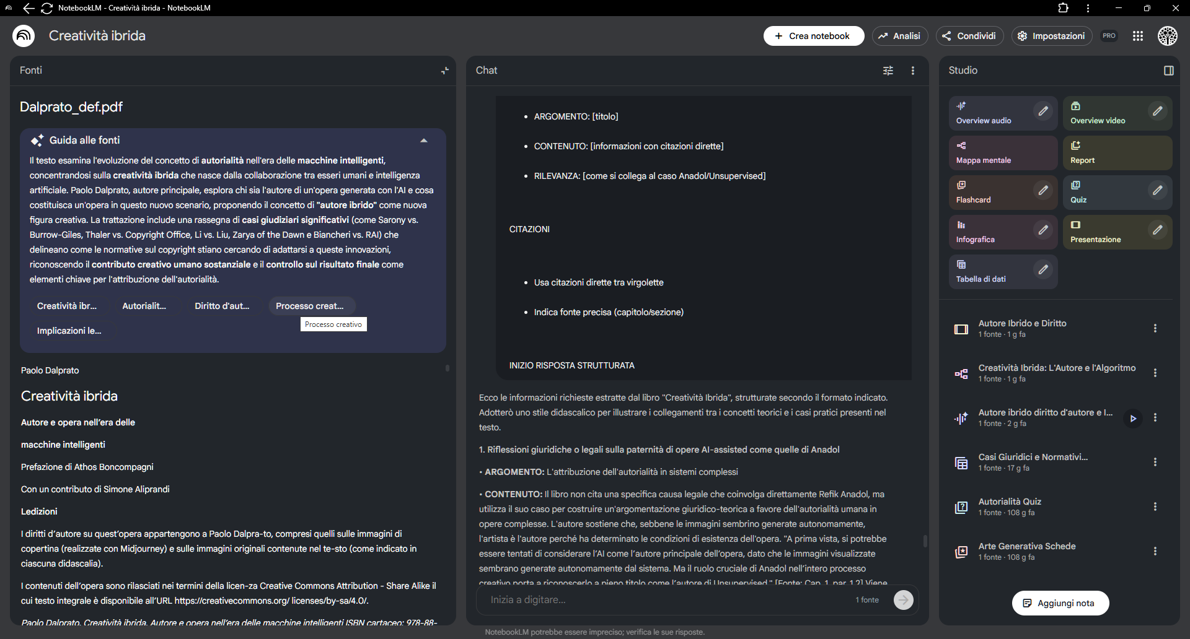This screenshot has width=1190, height=639.
Task: Collapse the Studio panel
Action: click(1168, 71)
